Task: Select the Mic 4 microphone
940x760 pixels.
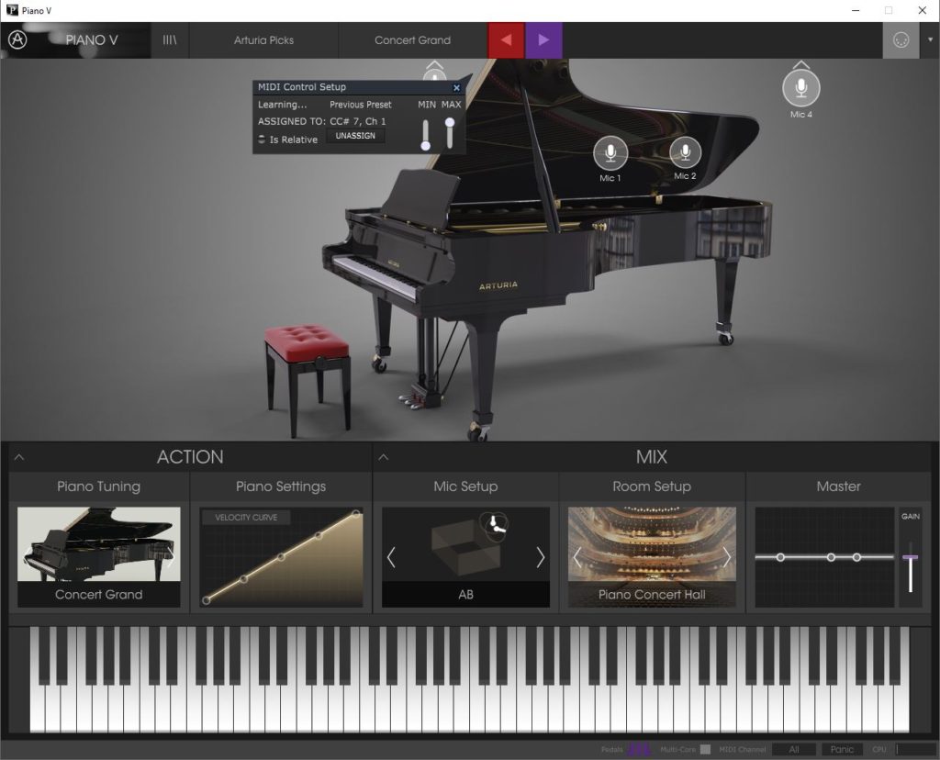Action: pyautogui.click(x=800, y=88)
